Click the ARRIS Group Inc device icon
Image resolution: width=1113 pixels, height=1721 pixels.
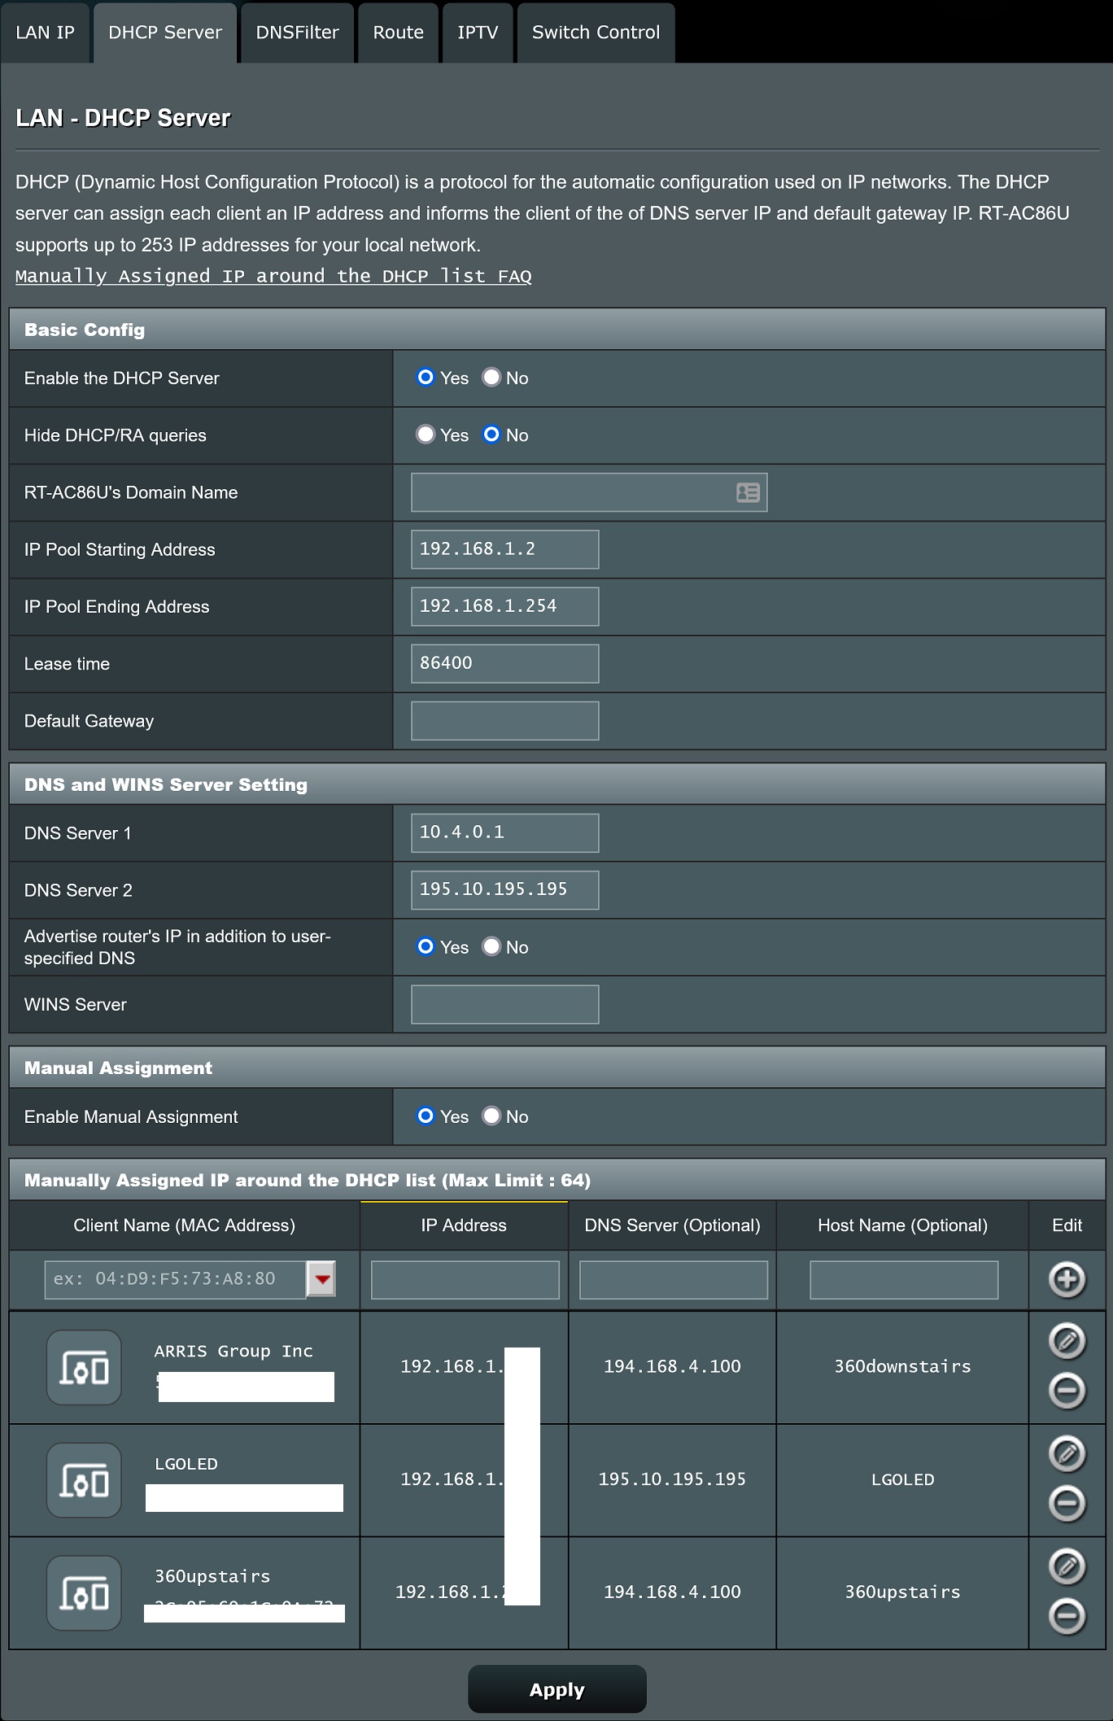click(x=84, y=1367)
